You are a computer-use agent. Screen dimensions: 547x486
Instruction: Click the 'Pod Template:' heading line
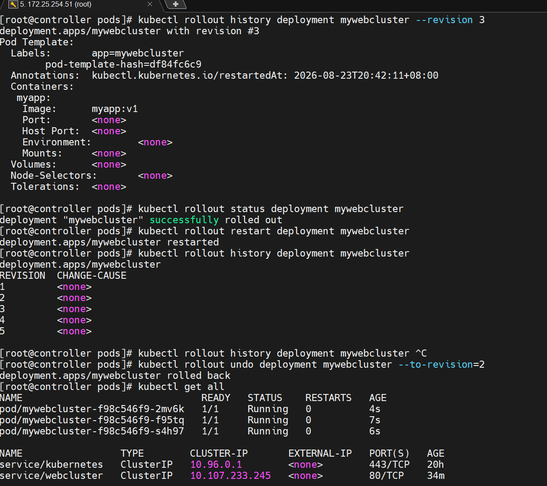coord(37,42)
